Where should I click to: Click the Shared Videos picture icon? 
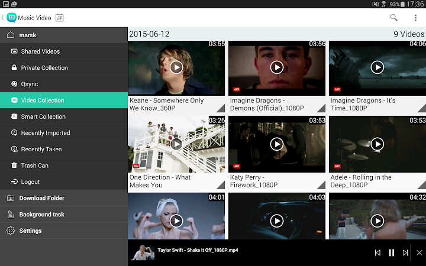(x=14, y=51)
